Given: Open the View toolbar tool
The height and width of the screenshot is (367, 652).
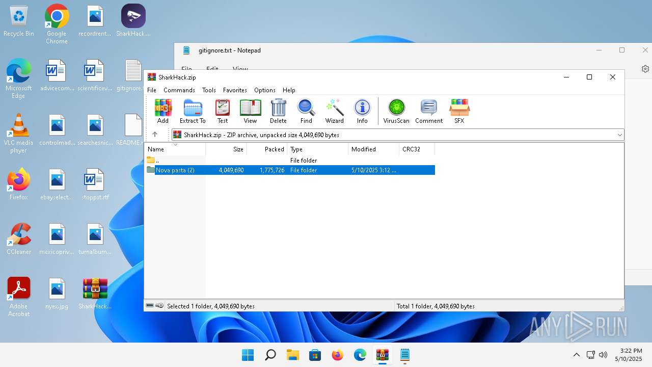Looking at the screenshot, I should pyautogui.click(x=250, y=111).
